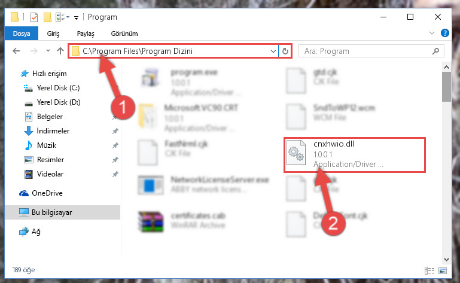Expand the address bar history dropdown
Screen dimensions: 460x283
pyautogui.click(x=273, y=51)
